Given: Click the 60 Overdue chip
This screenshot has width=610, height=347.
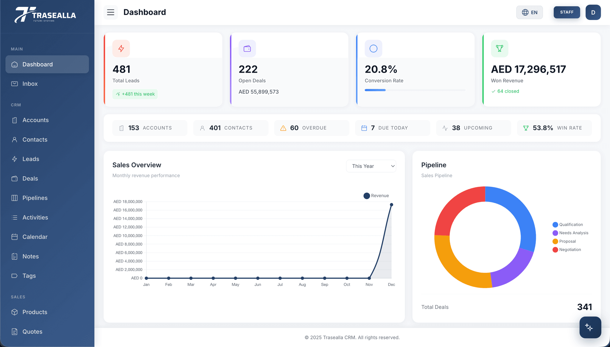Looking at the screenshot, I should point(311,128).
